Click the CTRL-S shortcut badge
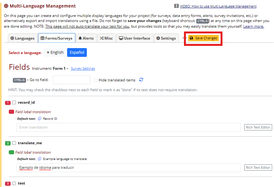Screen dimensions: 274x187 click(203, 21)
